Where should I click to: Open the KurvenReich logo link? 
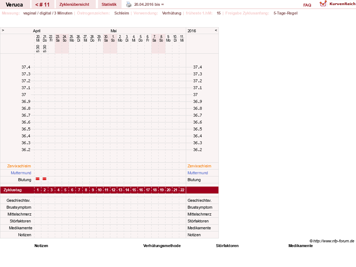337,4
